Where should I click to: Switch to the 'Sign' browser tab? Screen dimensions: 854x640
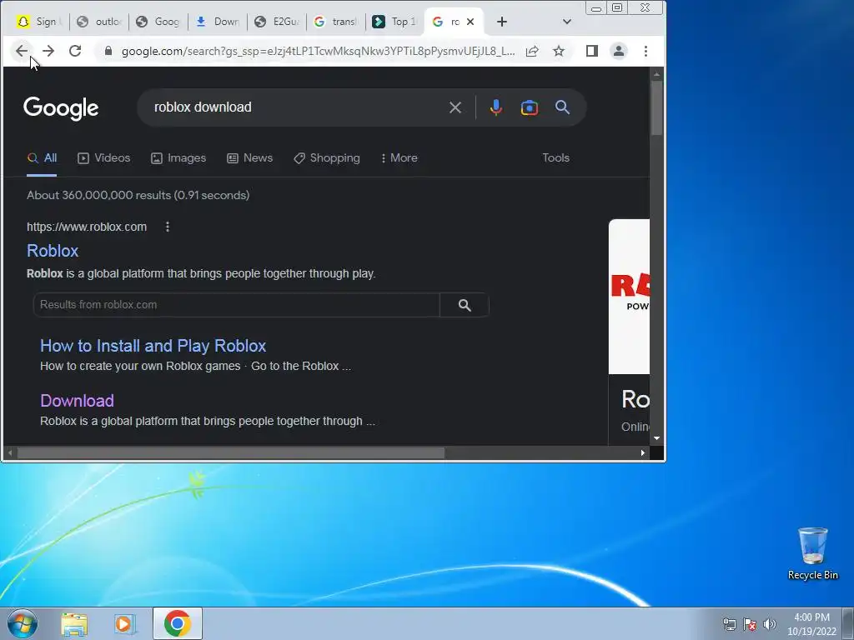pos(38,22)
